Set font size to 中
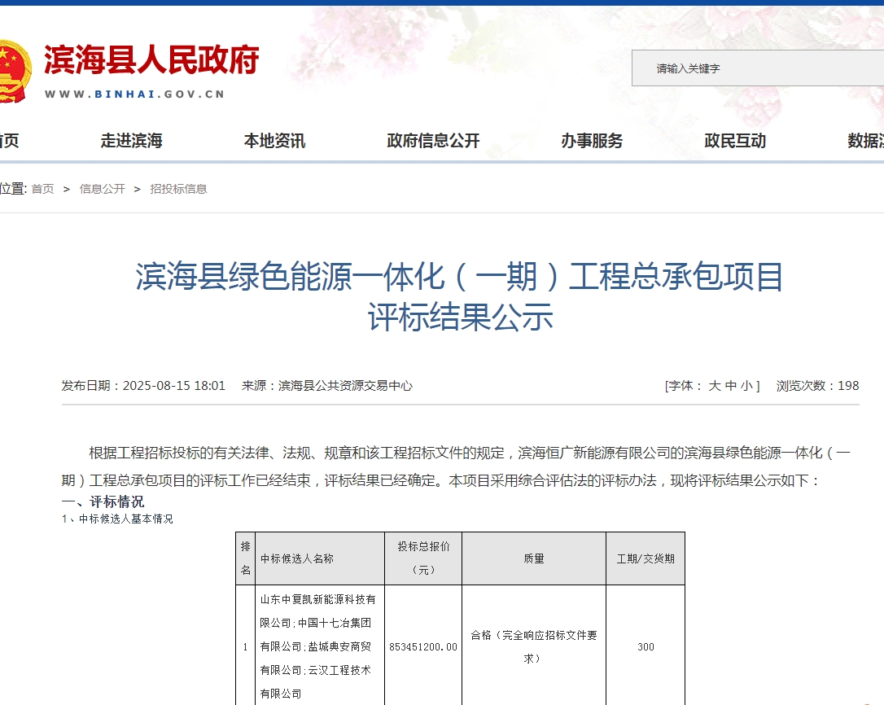Viewport: 884px width, 705px height. click(x=731, y=386)
